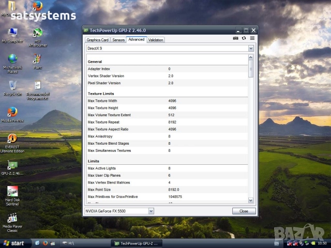Open the NVIDIA GeForce FX 5500 GPU selector
This screenshot has height=248, width=331.
pyautogui.click(x=151, y=211)
